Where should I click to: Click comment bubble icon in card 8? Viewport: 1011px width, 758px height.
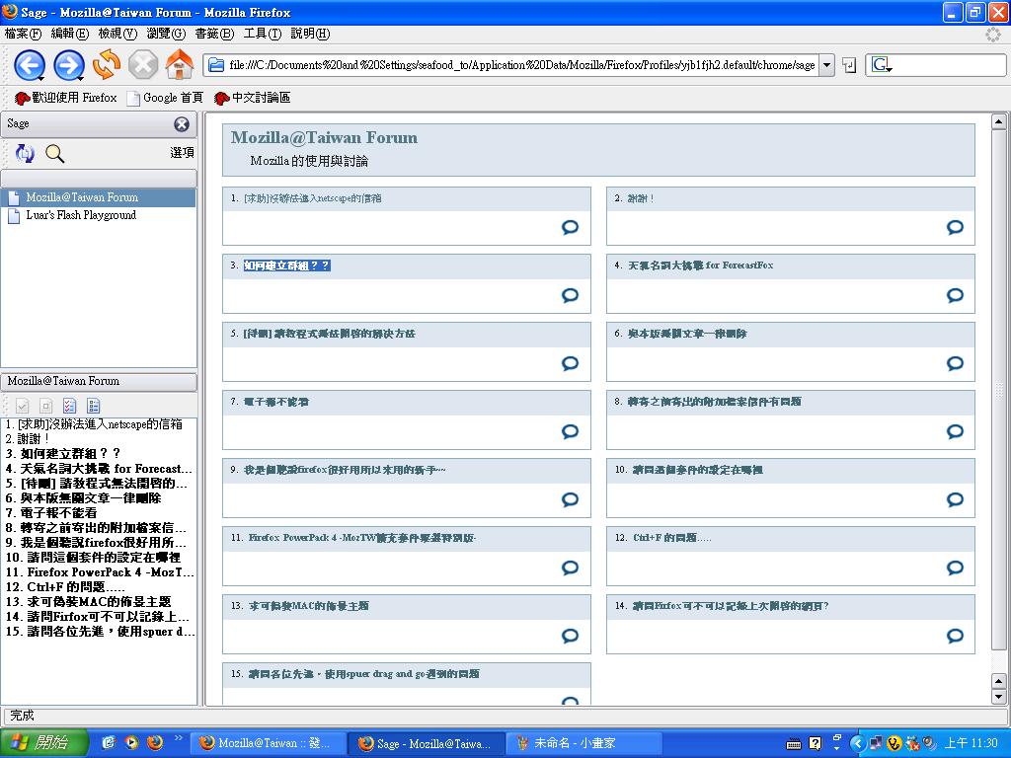point(955,431)
